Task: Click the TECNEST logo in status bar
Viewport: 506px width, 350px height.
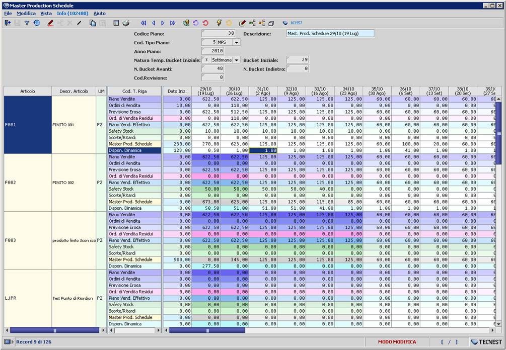Action: tap(487, 341)
